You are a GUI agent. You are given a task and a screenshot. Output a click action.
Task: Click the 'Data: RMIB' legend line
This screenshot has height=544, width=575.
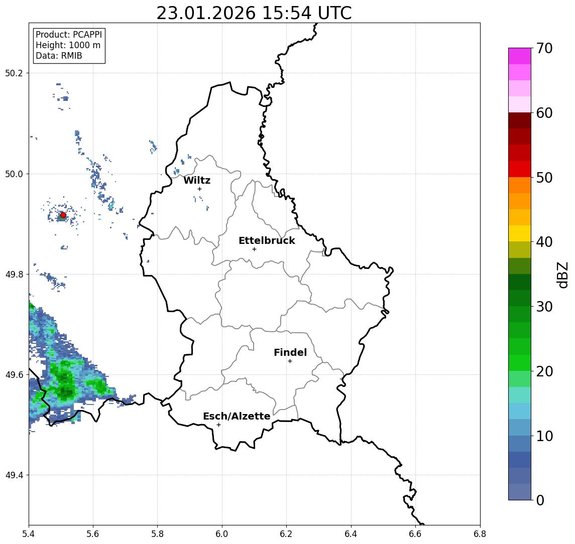click(x=59, y=56)
